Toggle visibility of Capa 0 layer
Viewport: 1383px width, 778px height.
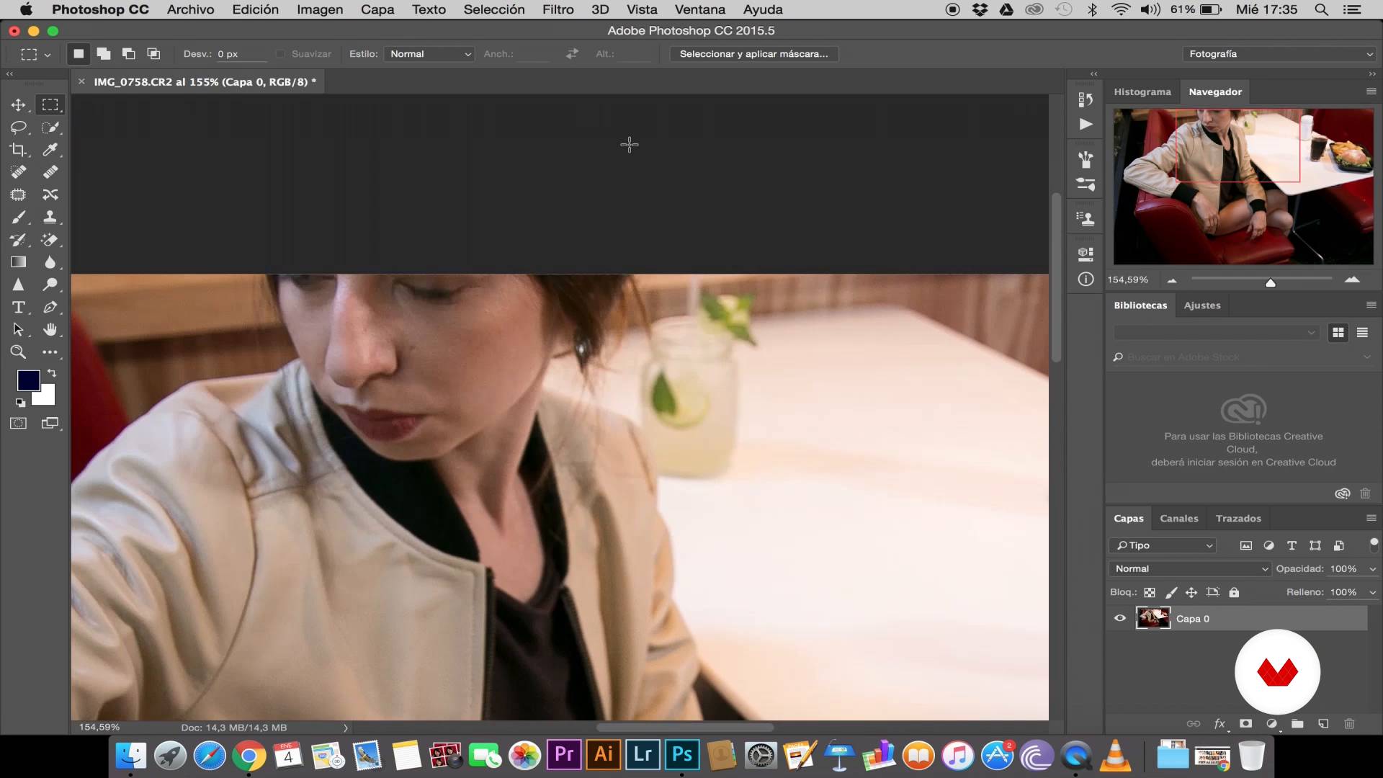click(x=1120, y=618)
